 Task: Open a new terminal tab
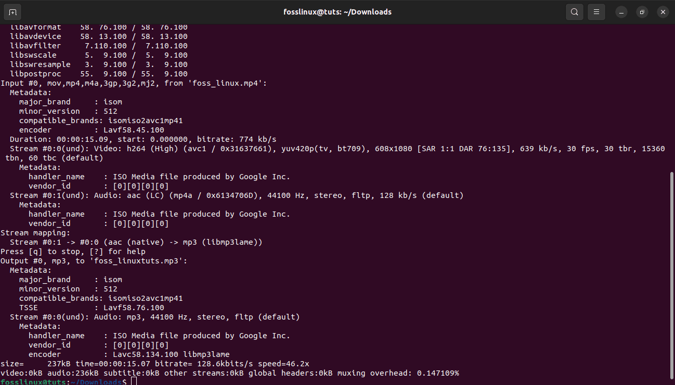tap(12, 12)
